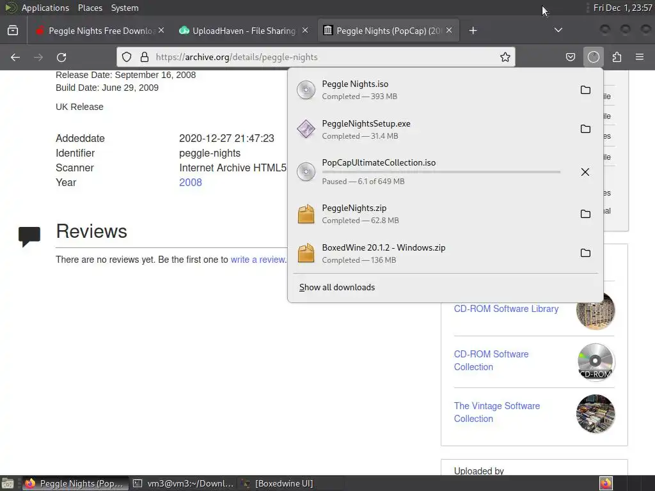Click 'Paused — 6.1 of 649 MB' status
The width and height of the screenshot is (655, 491).
pyautogui.click(x=363, y=182)
